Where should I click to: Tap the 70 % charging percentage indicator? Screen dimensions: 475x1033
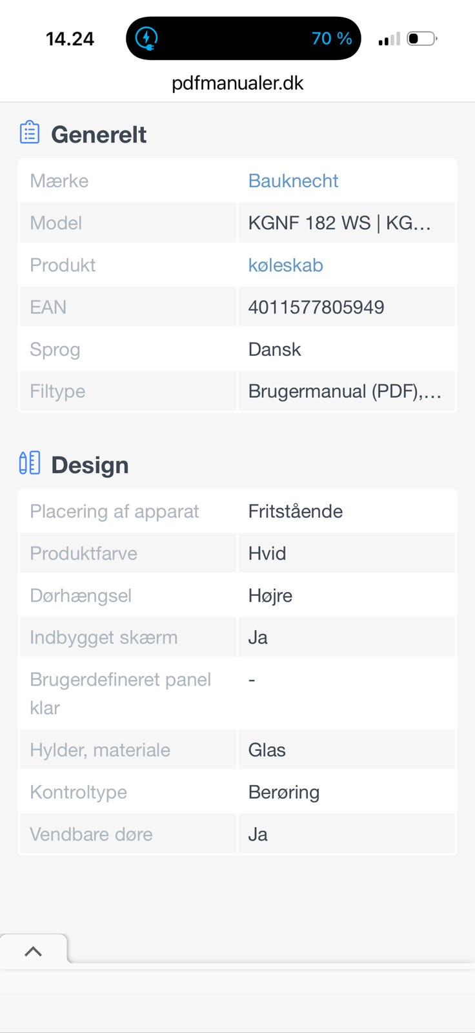[x=332, y=39]
